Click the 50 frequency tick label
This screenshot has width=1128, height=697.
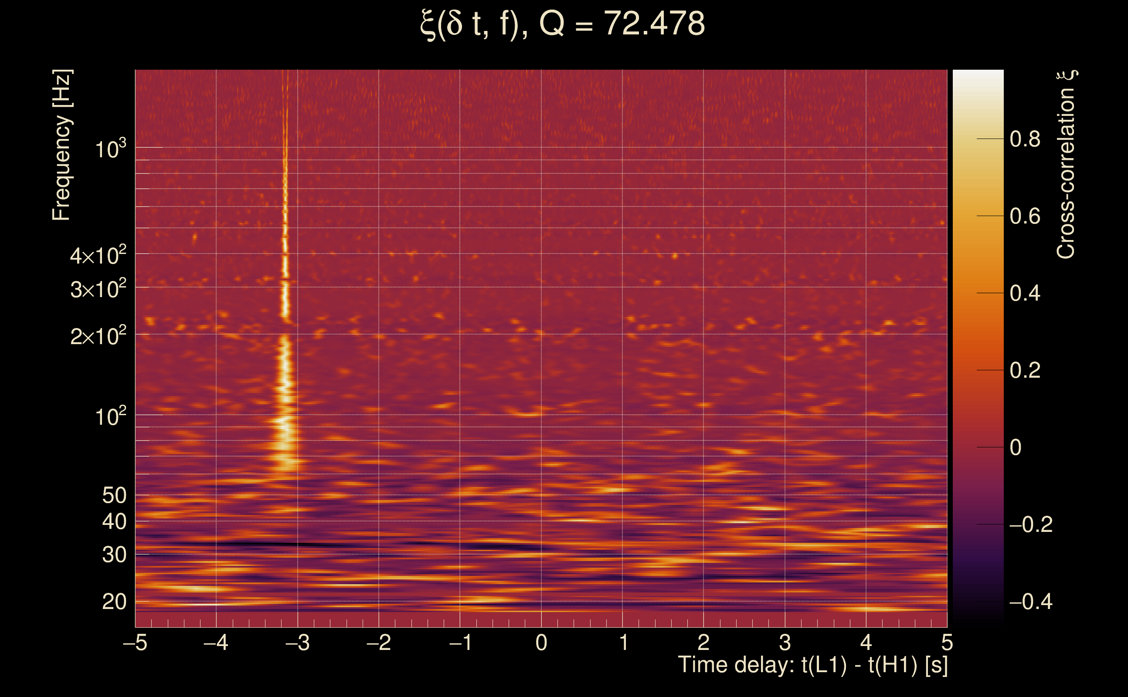coord(114,496)
